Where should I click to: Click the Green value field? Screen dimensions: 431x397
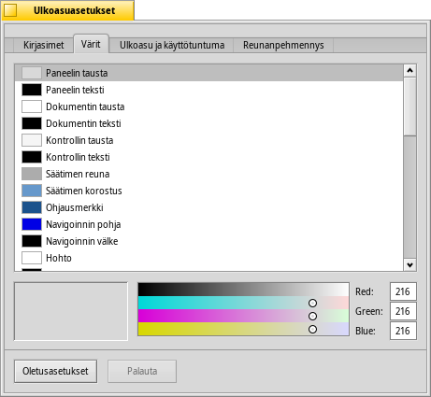(x=403, y=311)
